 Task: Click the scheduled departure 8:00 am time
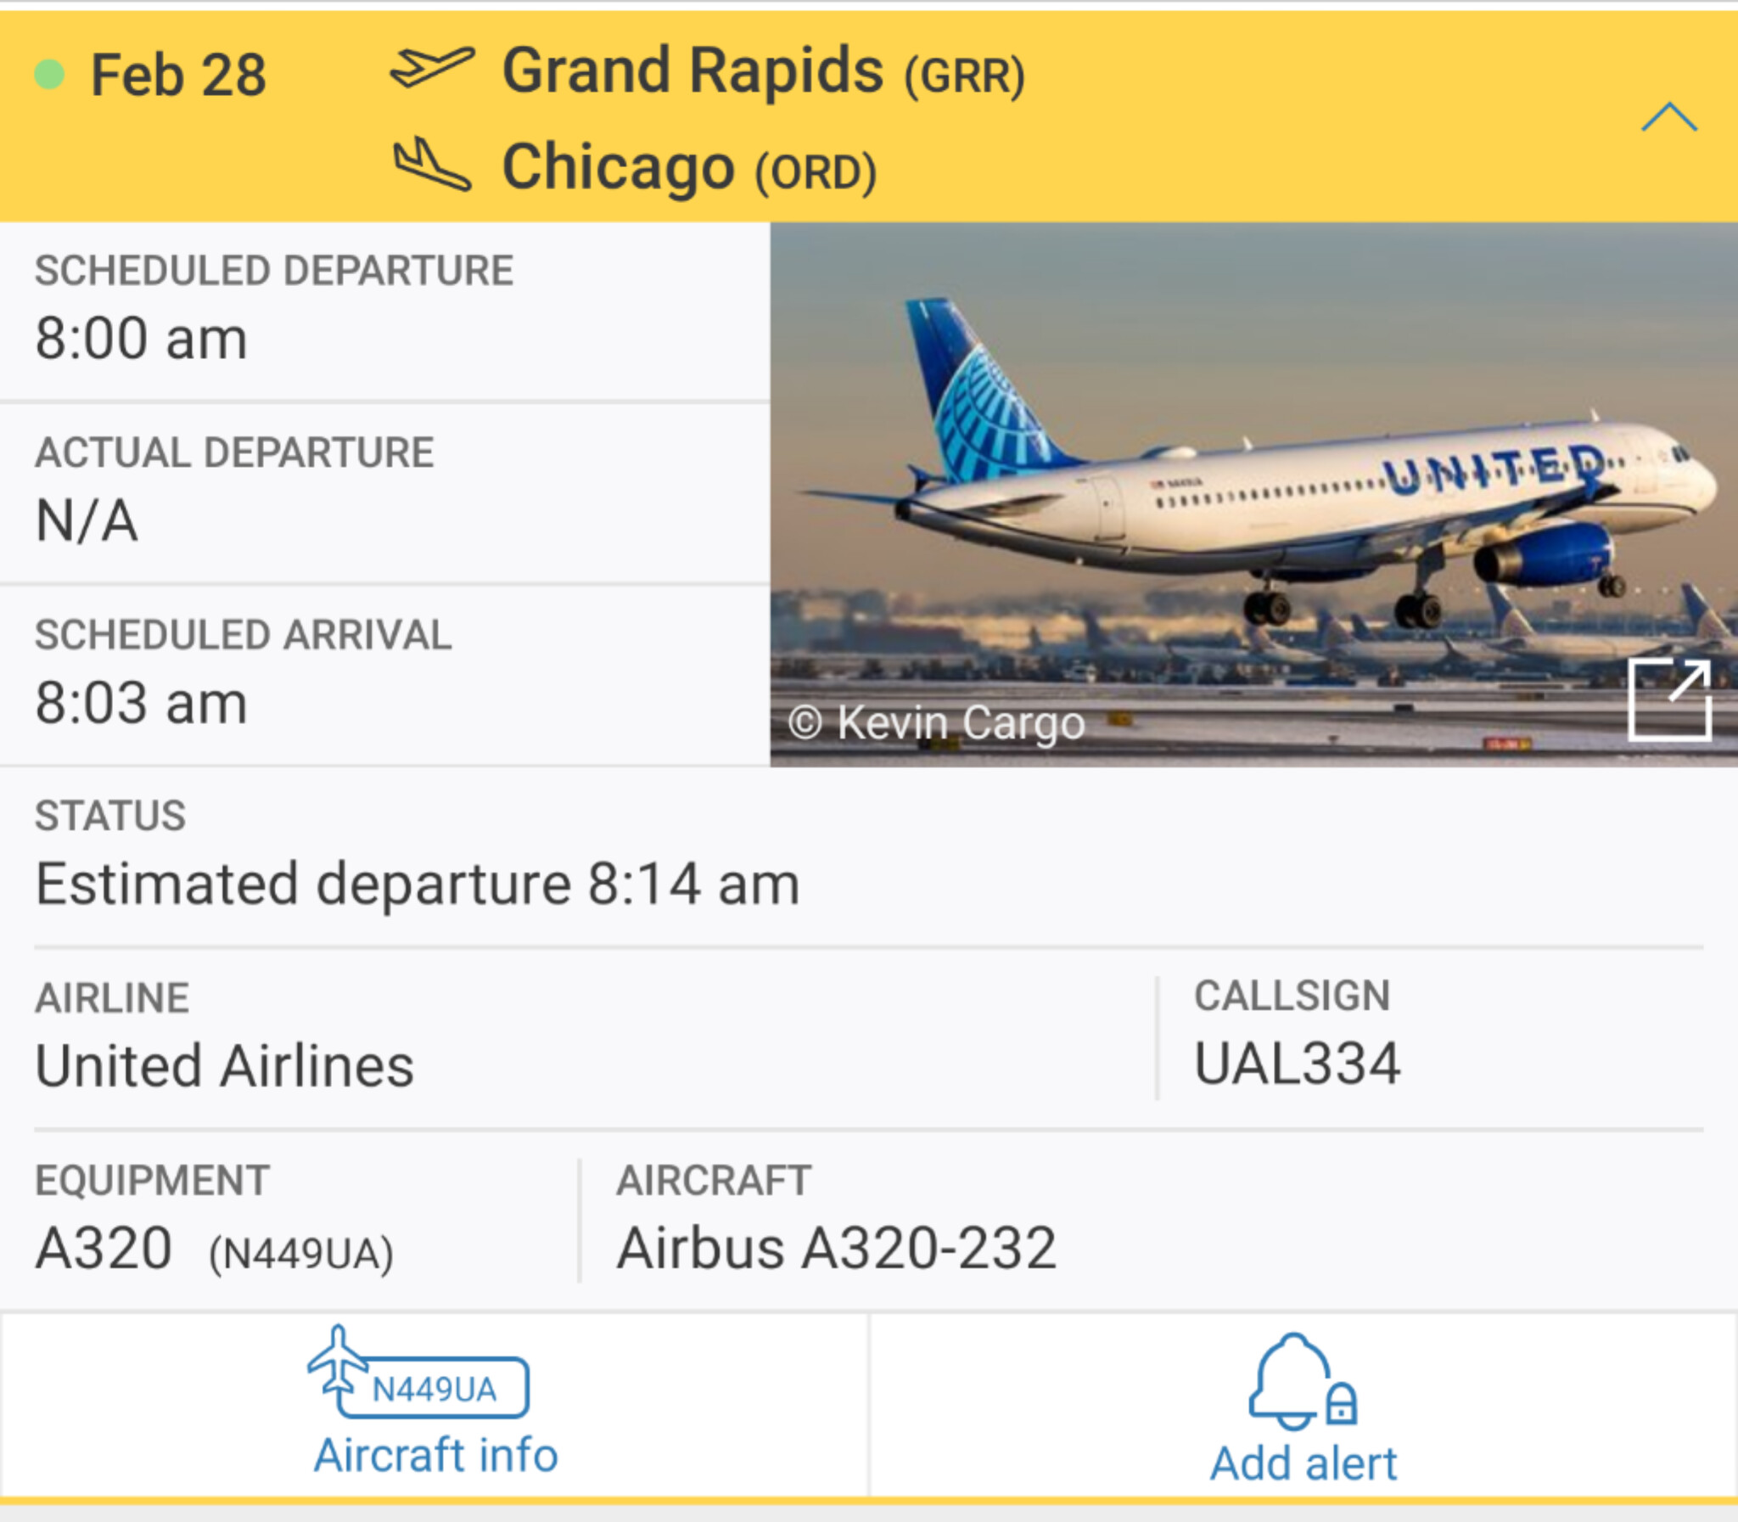pyautogui.click(x=141, y=339)
